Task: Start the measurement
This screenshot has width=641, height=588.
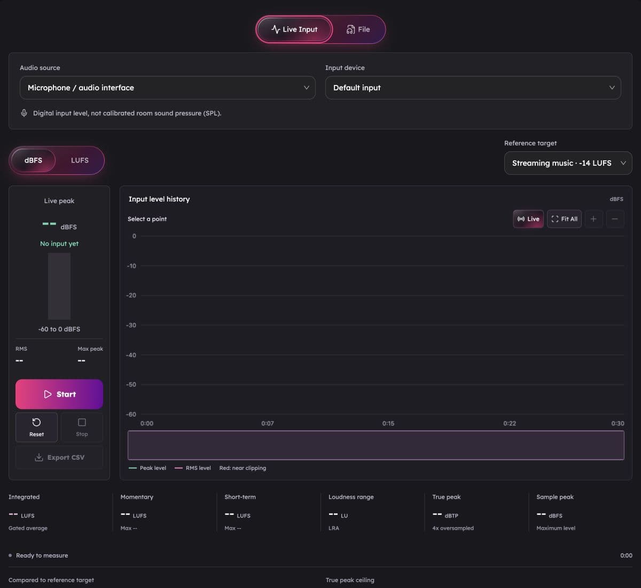Action: (x=59, y=394)
